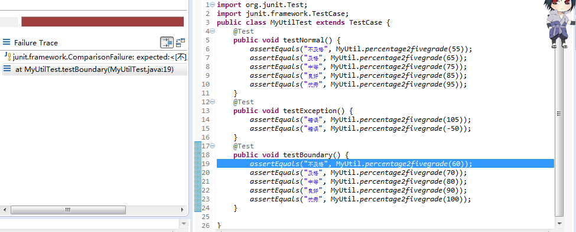Click the testException method name
576x232 pixels.
(x=314, y=111)
